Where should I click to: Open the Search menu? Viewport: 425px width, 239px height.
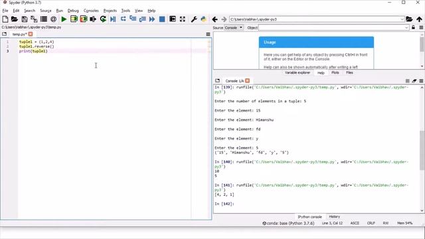click(x=29, y=11)
